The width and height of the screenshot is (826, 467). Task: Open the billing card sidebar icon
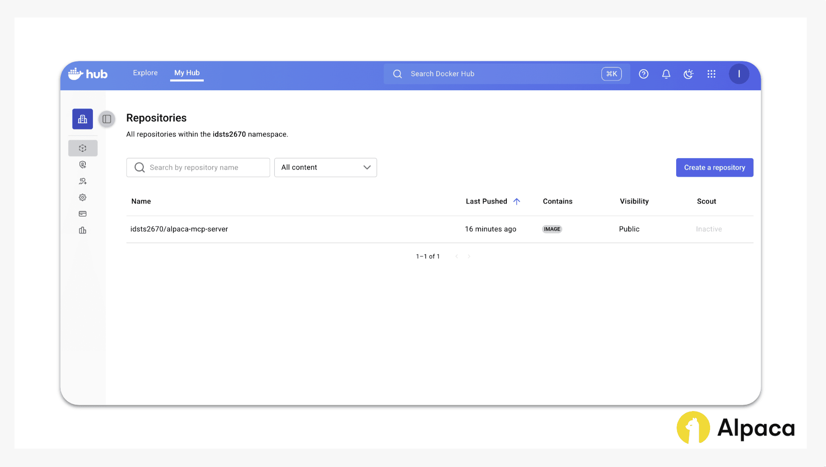point(83,214)
